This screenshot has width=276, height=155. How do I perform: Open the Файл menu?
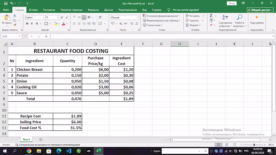[6, 10]
